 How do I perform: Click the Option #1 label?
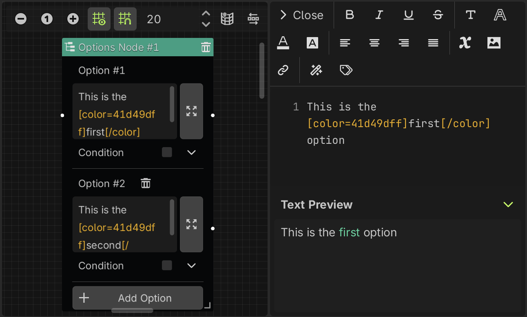(102, 70)
